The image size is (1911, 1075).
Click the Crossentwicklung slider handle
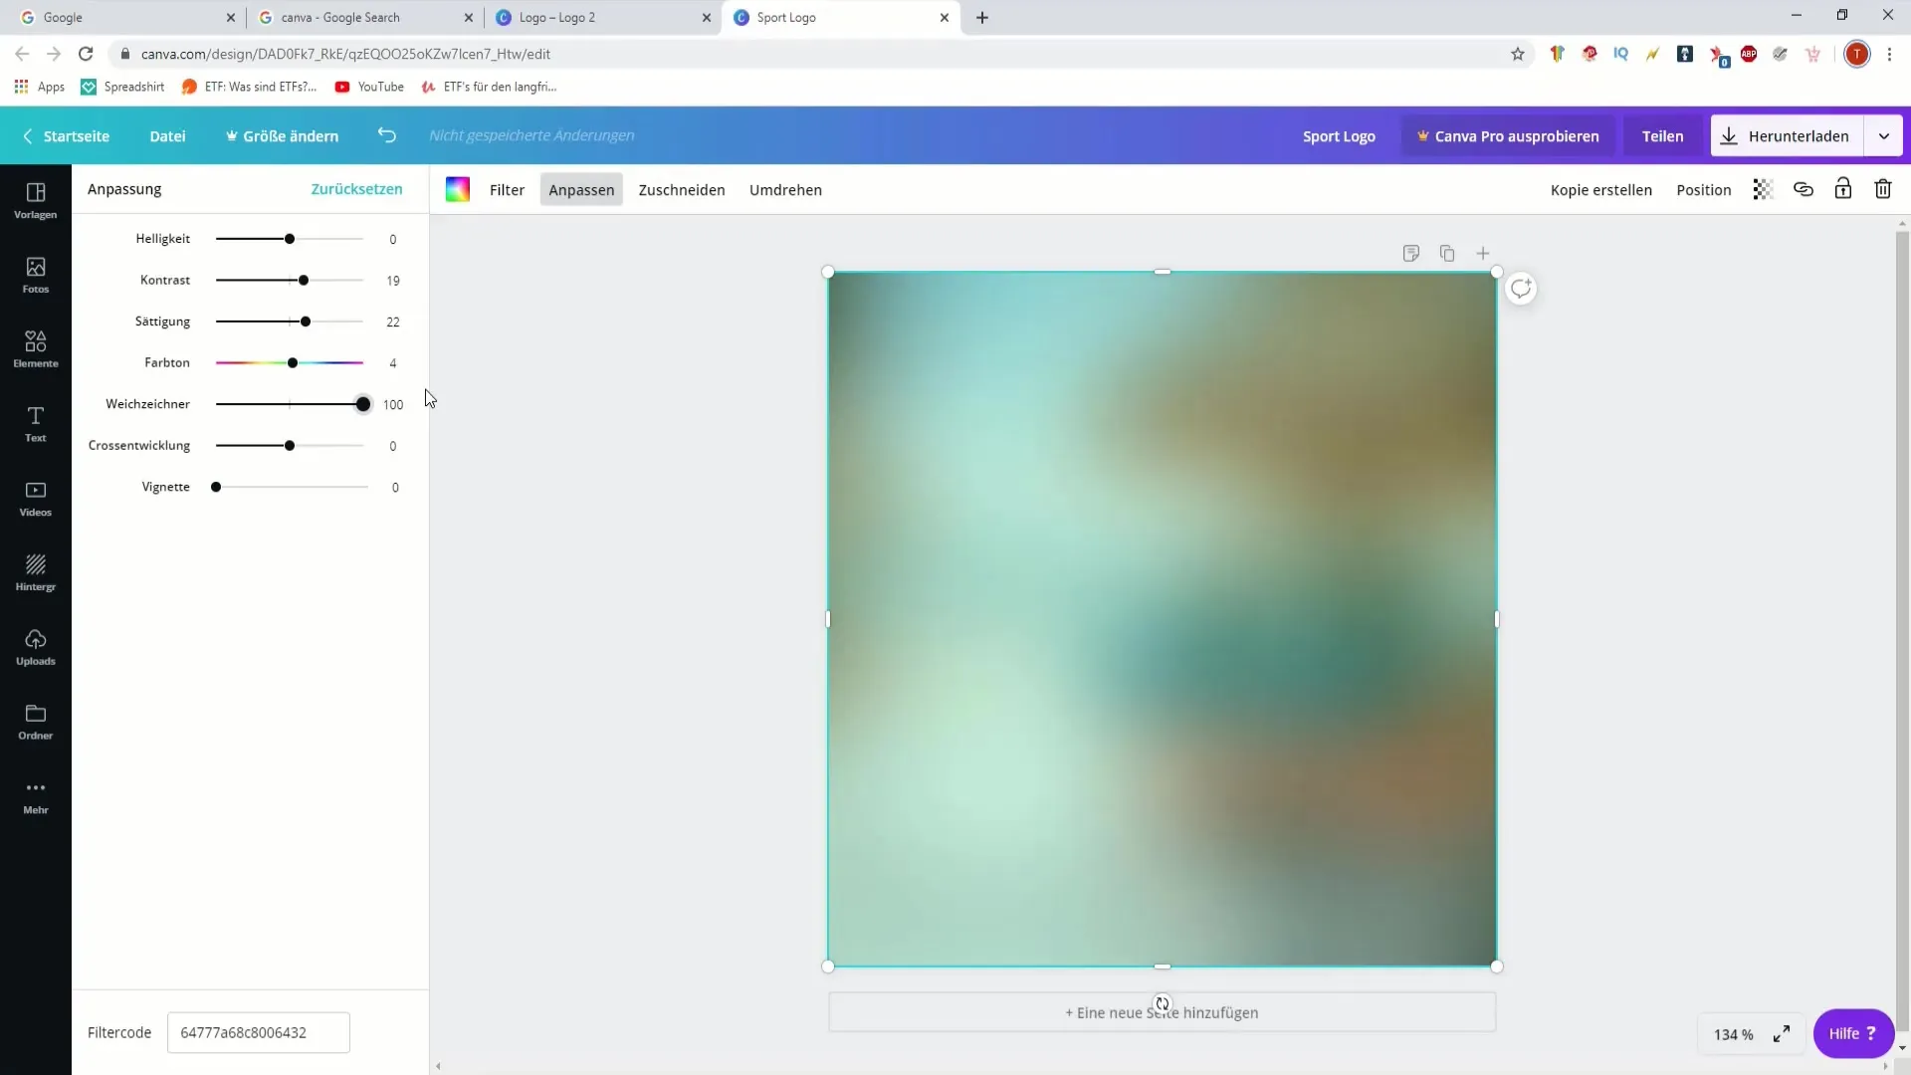point(290,446)
